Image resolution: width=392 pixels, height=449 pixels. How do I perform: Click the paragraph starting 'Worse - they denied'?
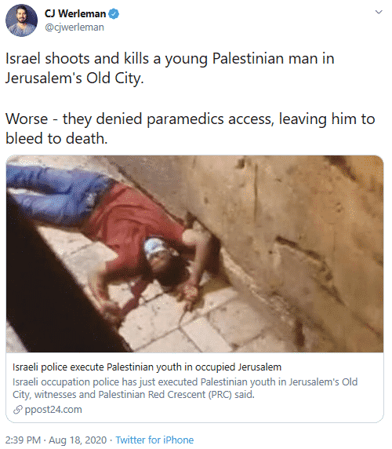pos(191,129)
